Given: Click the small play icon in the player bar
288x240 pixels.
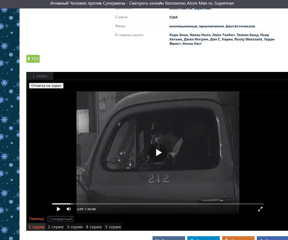Looking at the screenshot, I should [x=58, y=209].
